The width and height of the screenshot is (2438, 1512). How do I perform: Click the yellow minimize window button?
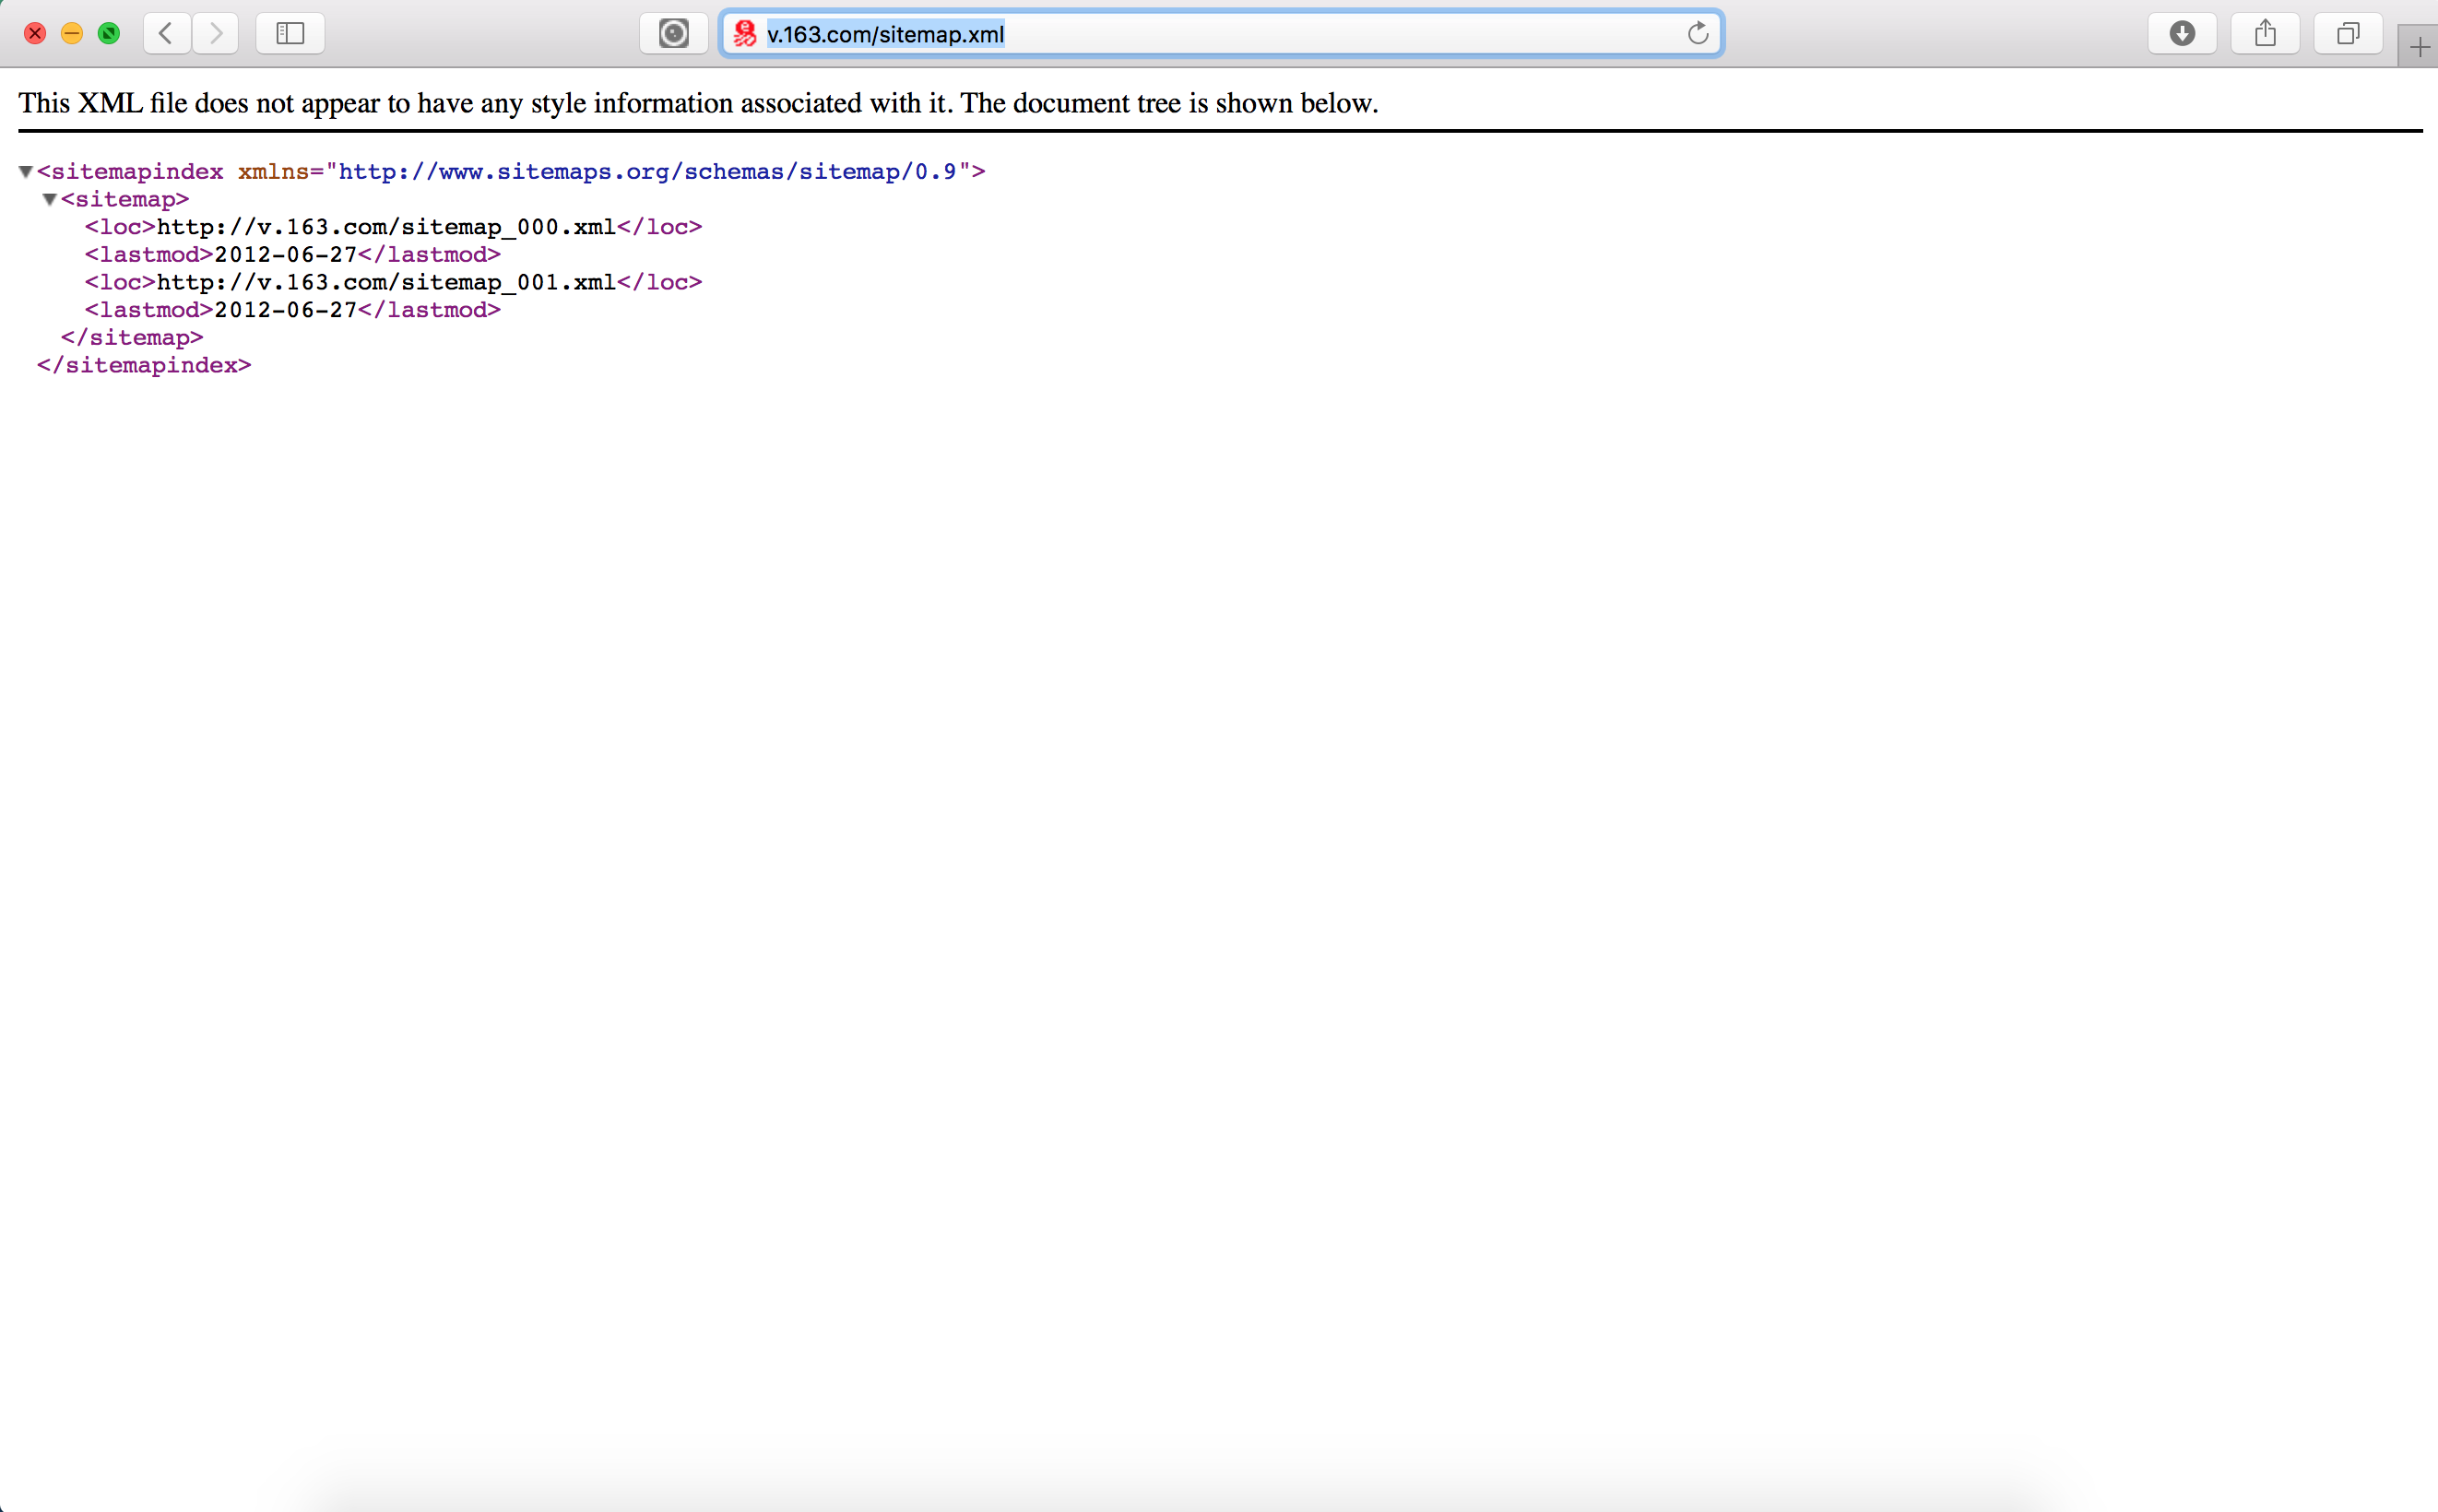pos(72,34)
